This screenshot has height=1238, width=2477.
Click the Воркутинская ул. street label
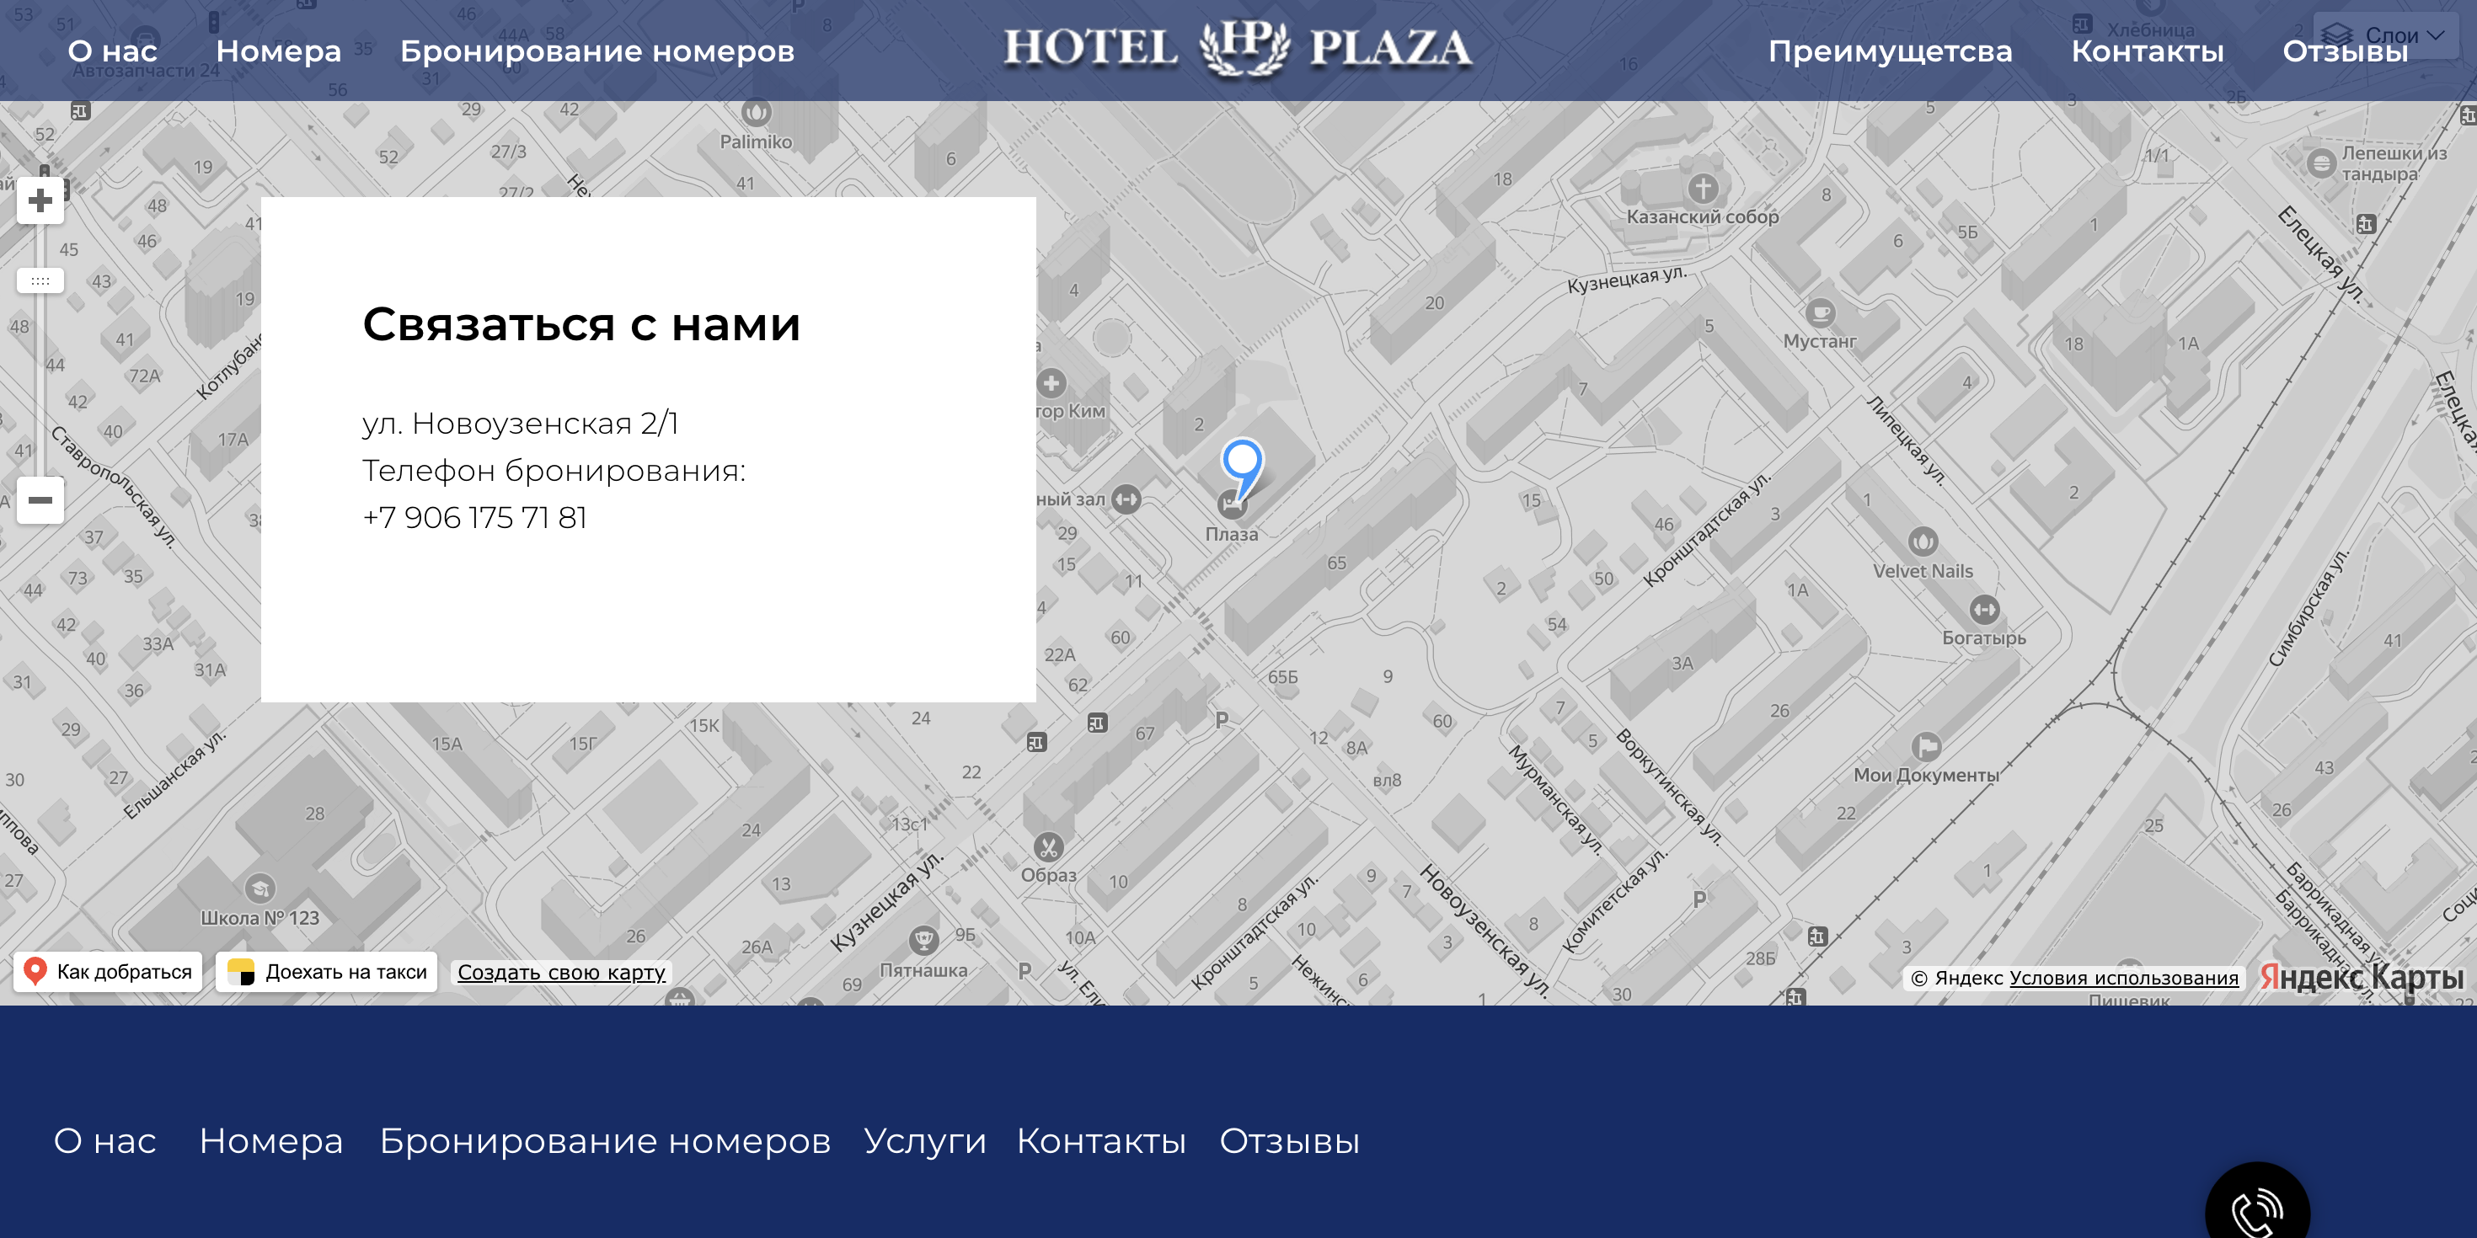(1669, 787)
